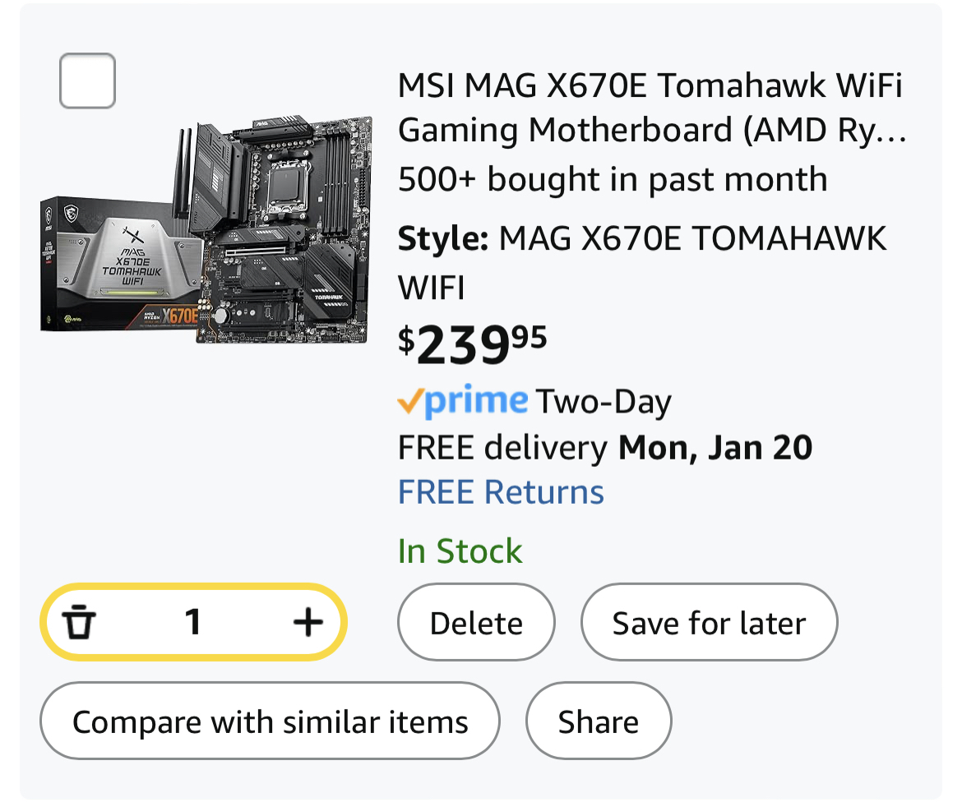Click FREE Returns for return policy details
The image size is (962, 802).
[x=500, y=491]
